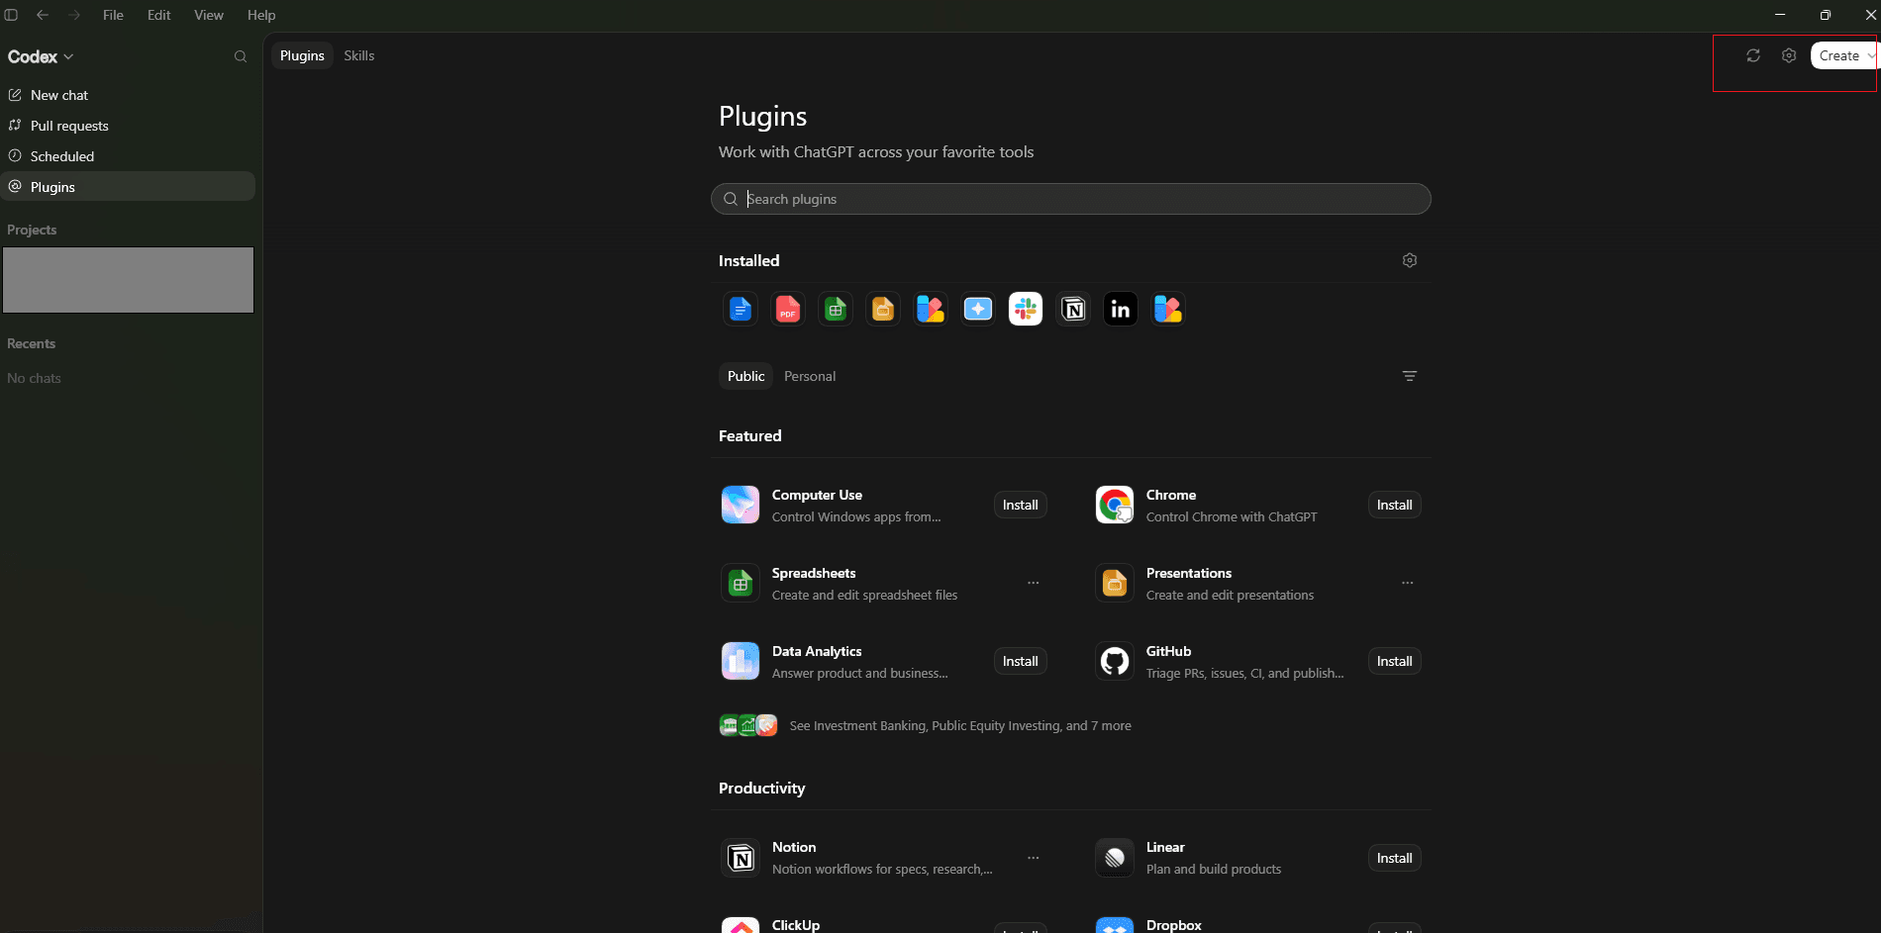
Task: Open the Notion icon in Installed row
Action: (1073, 309)
